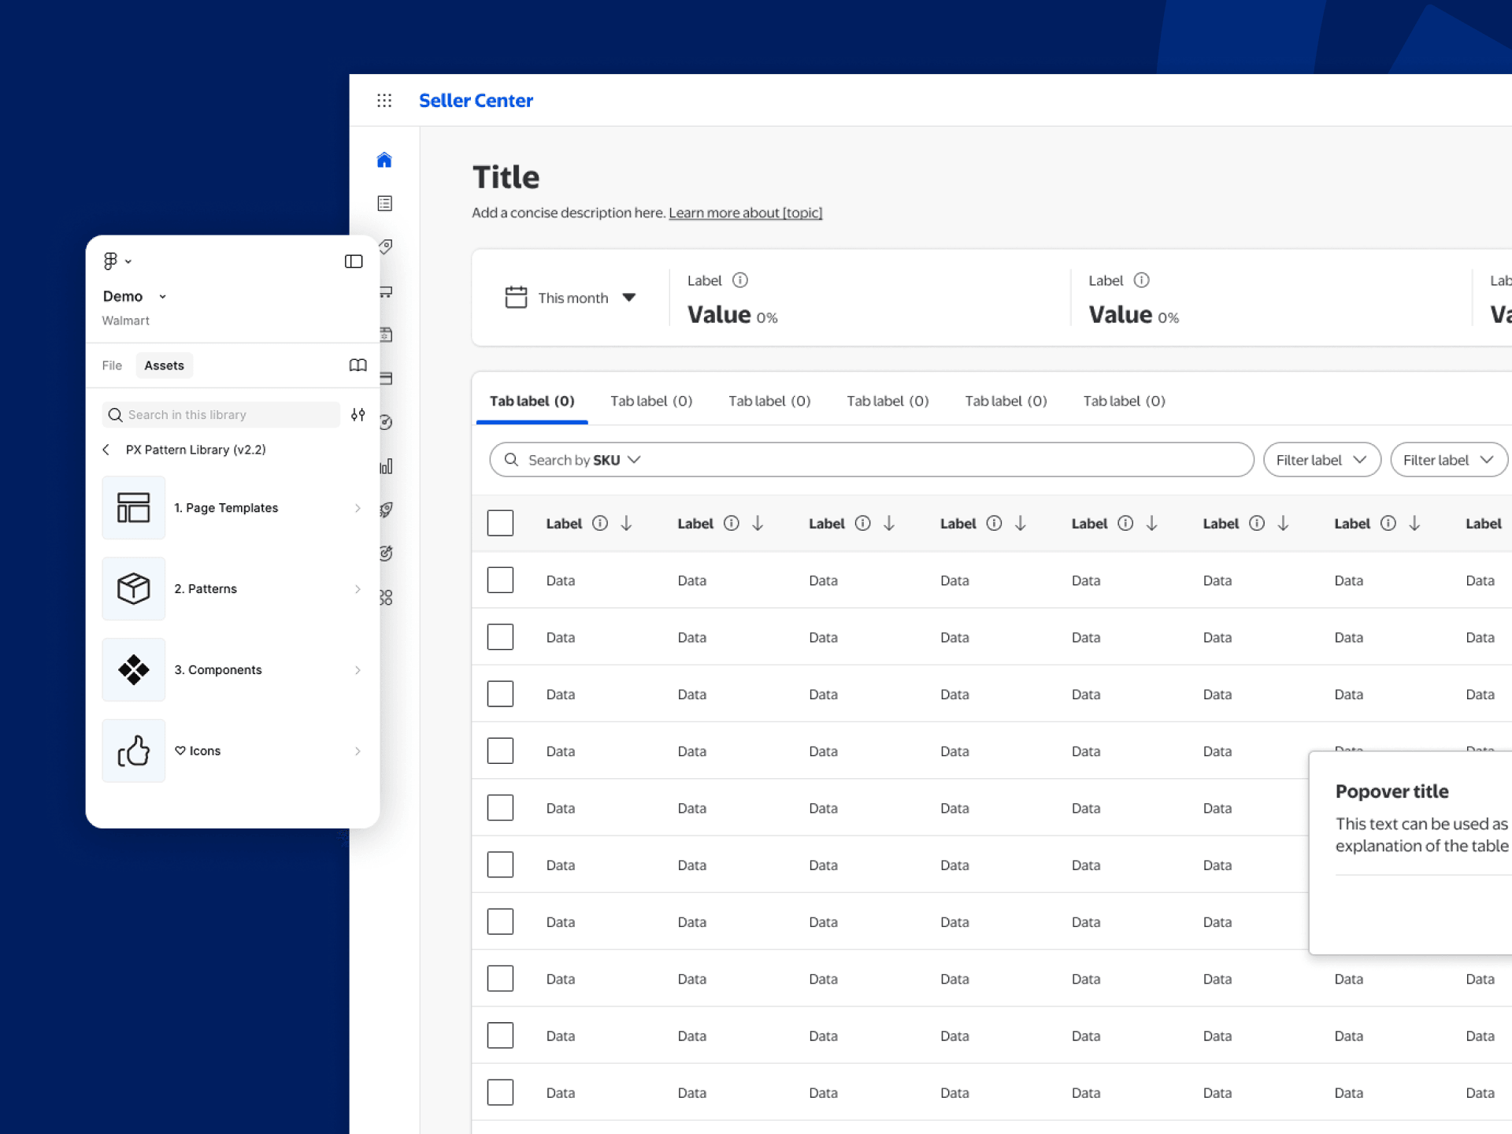Click info icon in seventh column header
Image resolution: width=1512 pixels, height=1134 pixels.
click(x=1388, y=523)
